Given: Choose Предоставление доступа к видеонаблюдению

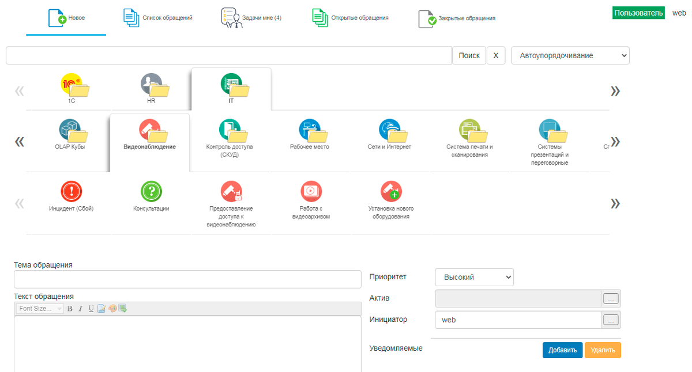Looking at the screenshot, I should coord(231,204).
